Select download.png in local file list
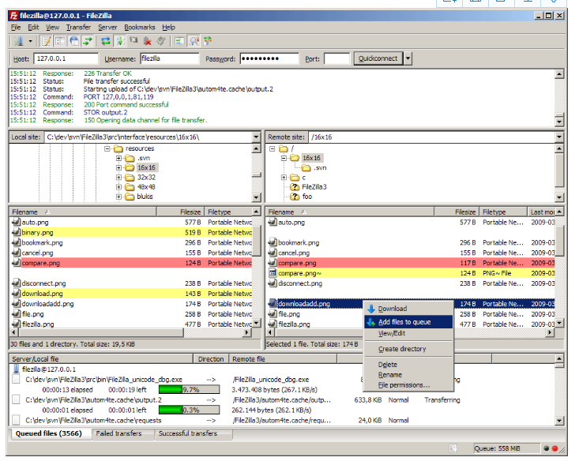This screenshot has width=579, height=461. (x=132, y=294)
